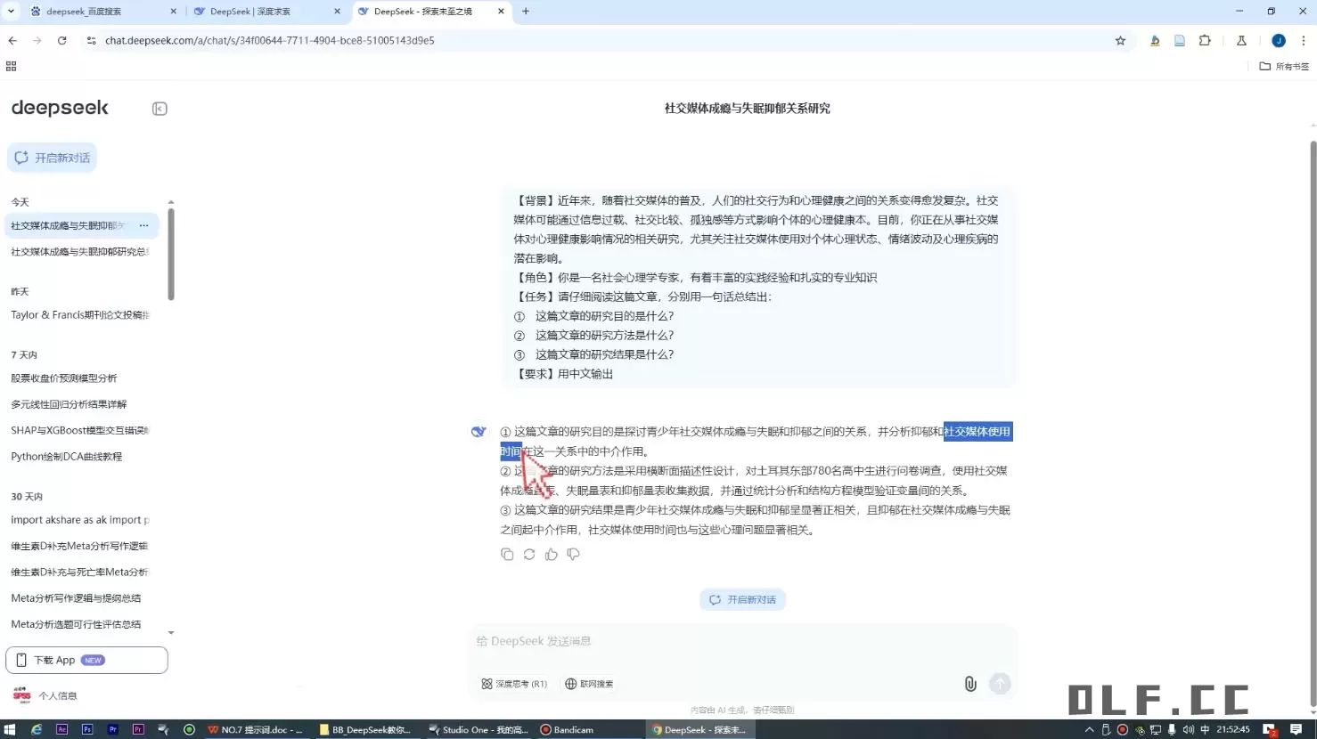Click the send message arrow button
The width and height of the screenshot is (1317, 739).
pos(1000,684)
